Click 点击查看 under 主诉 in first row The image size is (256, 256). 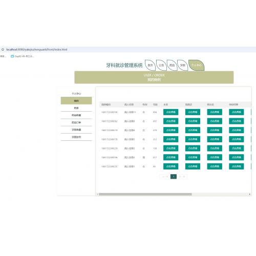(170, 112)
